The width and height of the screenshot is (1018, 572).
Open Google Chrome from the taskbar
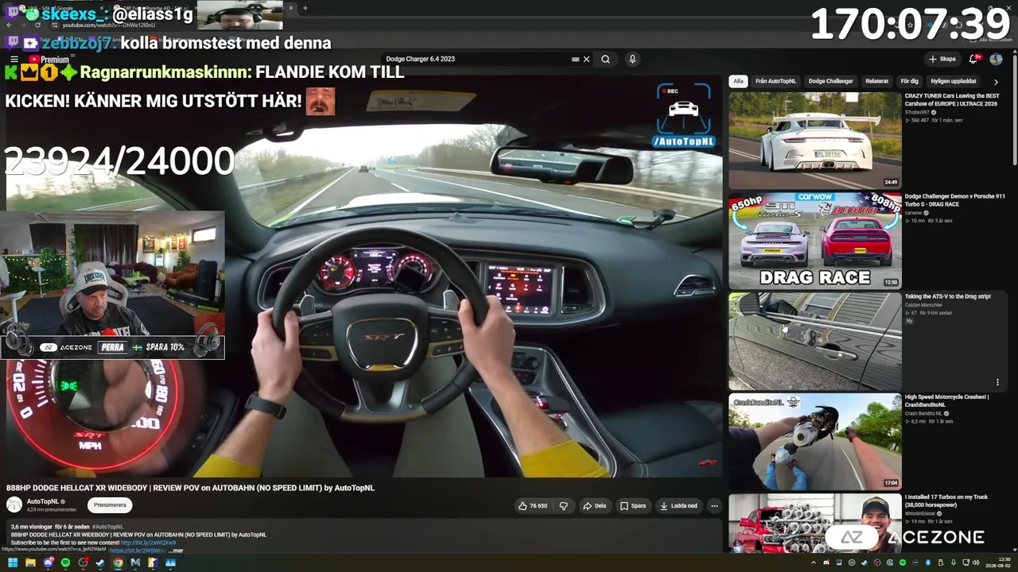click(x=118, y=562)
